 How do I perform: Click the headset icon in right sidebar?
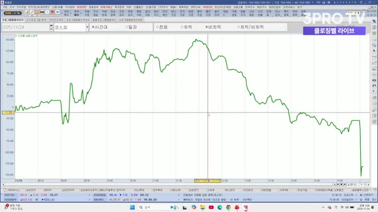click(x=374, y=86)
